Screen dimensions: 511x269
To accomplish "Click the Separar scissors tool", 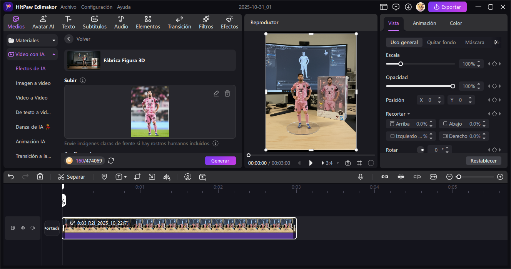I will (x=71, y=177).
